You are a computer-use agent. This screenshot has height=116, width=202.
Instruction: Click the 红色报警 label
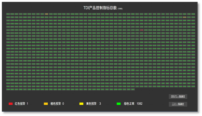pyautogui.click(x=20, y=104)
